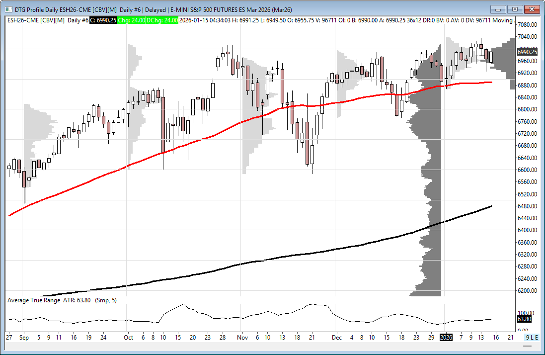Click the 'Oct' label on time axis
Image resolution: width=545 pixels, height=355 pixels.
tap(129, 337)
